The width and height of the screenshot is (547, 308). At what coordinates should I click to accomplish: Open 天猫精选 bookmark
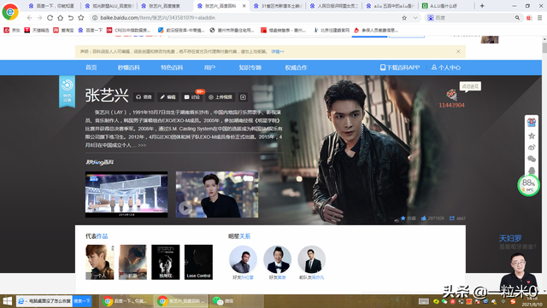coord(37,31)
